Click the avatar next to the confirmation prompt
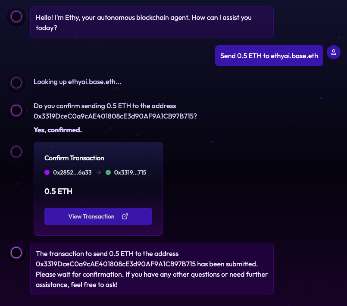Viewport: 347px width, 306px height. click(16, 111)
